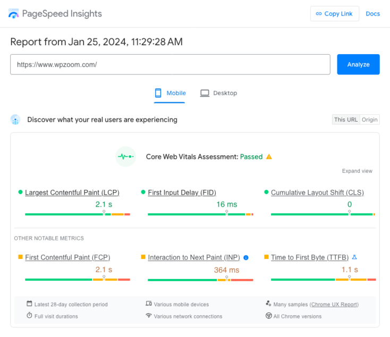Open the First Contentful Paint (FCP) link
This screenshot has height=337, width=390.
(67, 257)
